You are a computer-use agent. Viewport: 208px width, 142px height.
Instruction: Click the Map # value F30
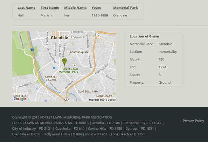coord(161,59)
